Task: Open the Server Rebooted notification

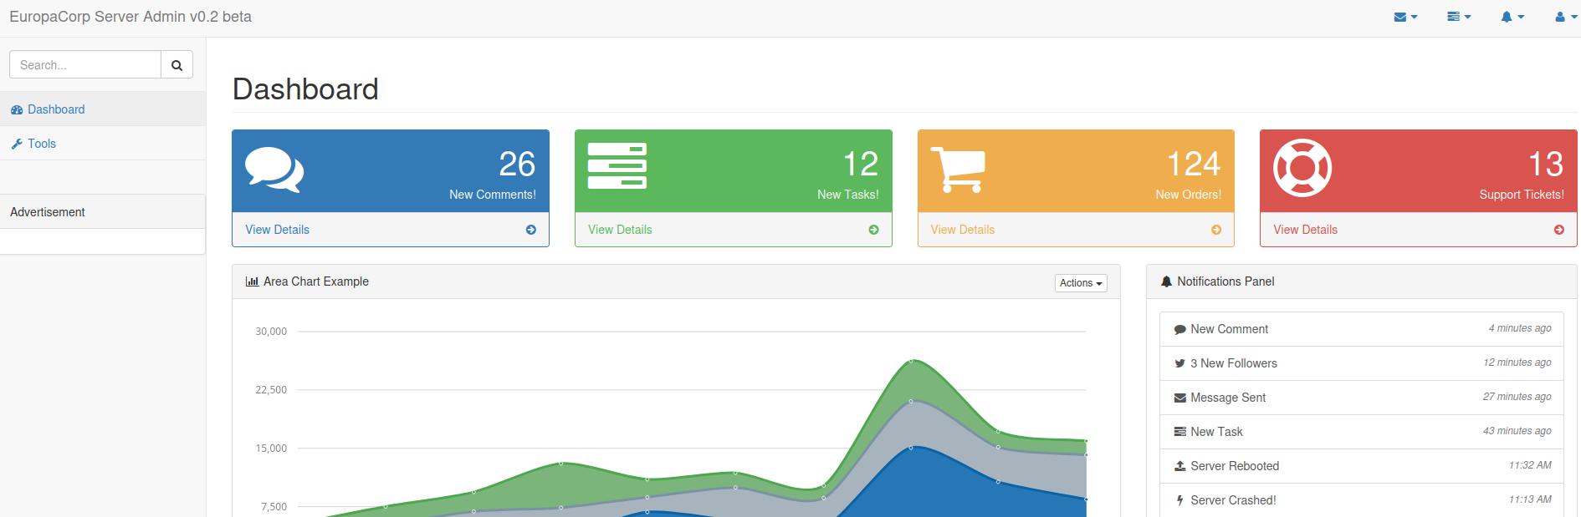Action: point(1362,466)
